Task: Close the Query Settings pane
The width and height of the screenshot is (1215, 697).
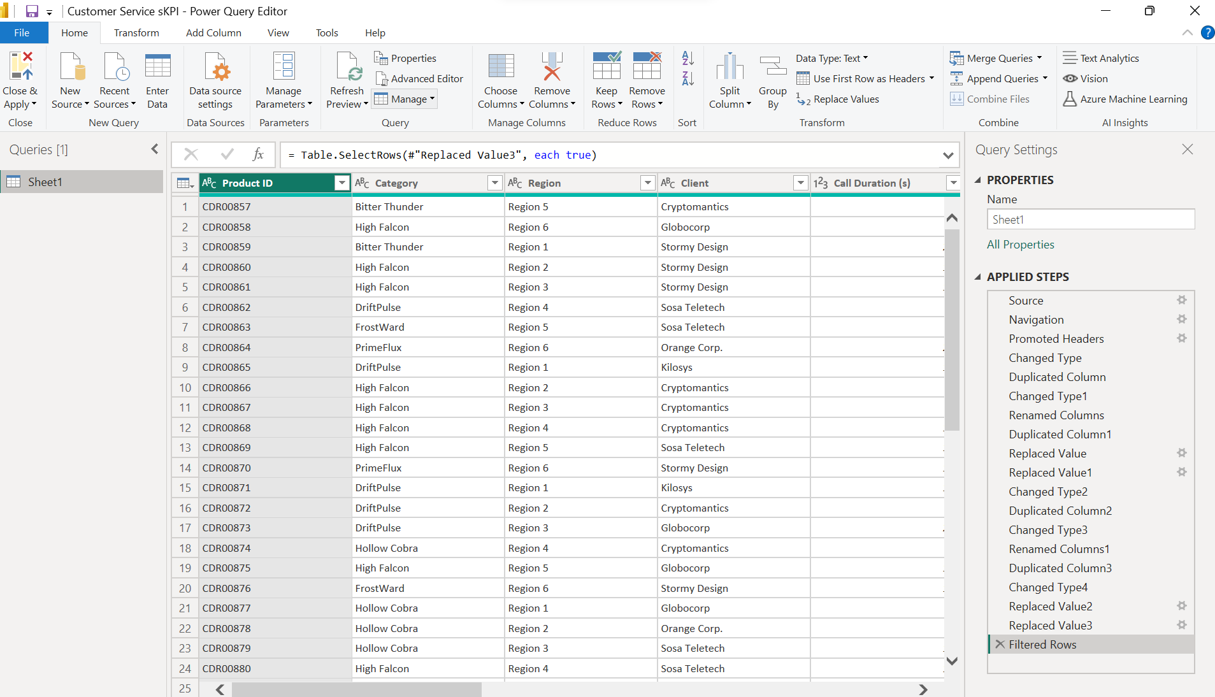Action: coord(1187,149)
